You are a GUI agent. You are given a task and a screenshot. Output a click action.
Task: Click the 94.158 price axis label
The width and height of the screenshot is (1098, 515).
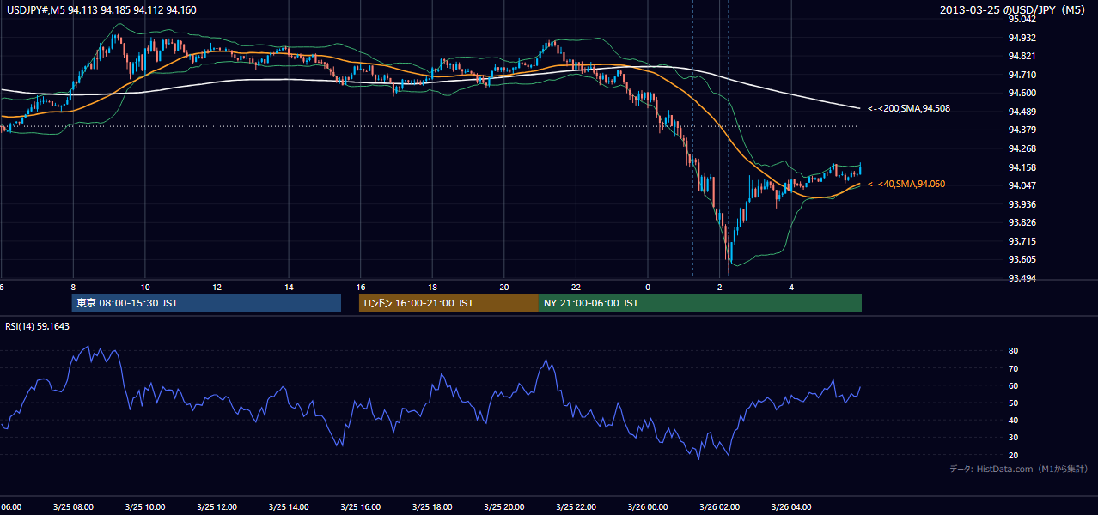(x=1022, y=167)
